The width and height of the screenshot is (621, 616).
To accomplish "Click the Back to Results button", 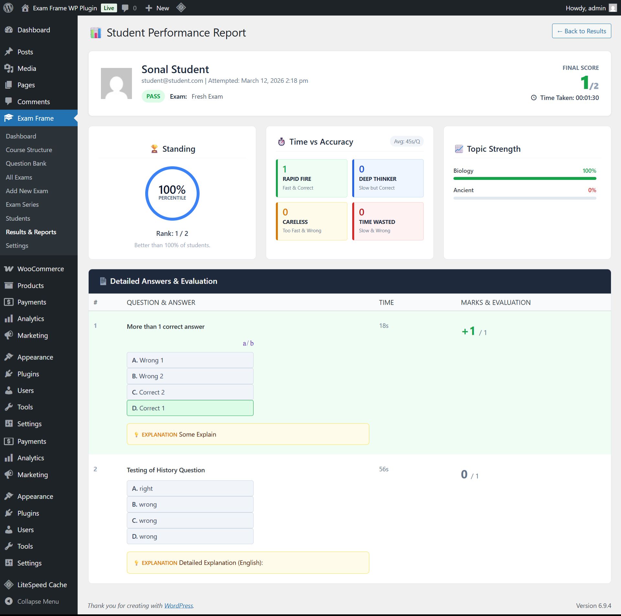I will pos(581,31).
